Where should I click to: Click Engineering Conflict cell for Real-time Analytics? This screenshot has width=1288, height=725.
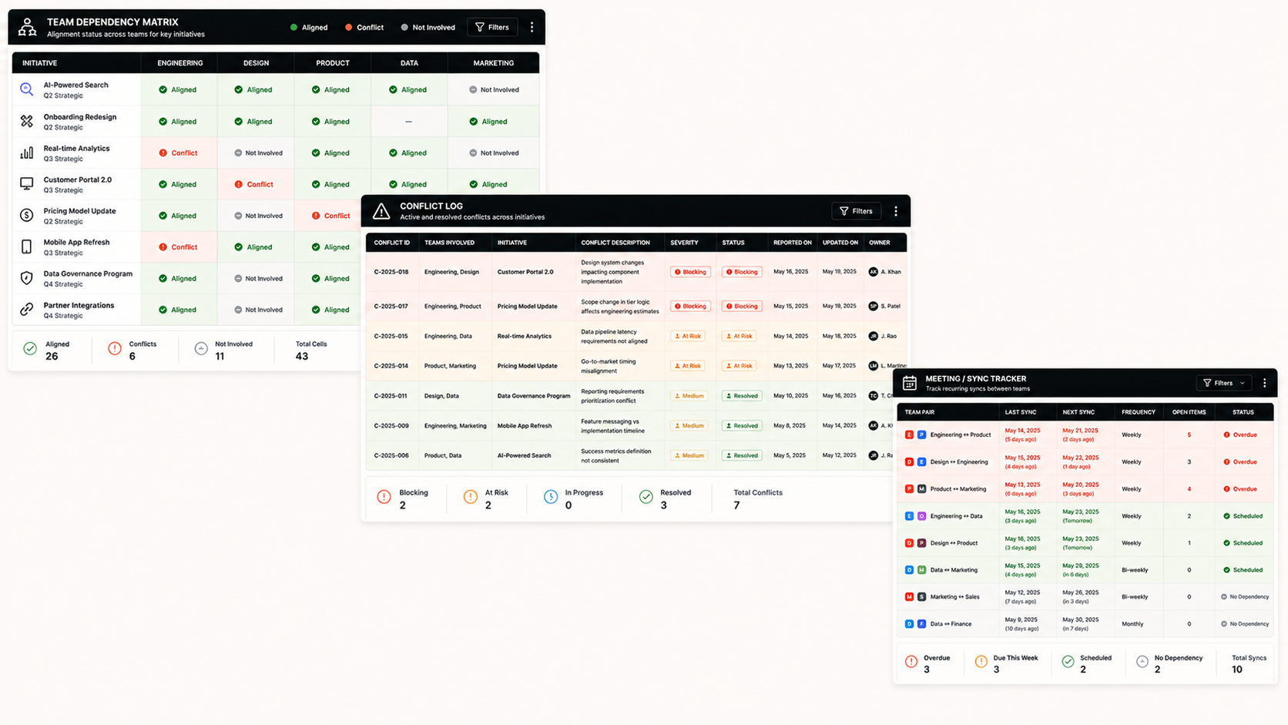(x=179, y=153)
